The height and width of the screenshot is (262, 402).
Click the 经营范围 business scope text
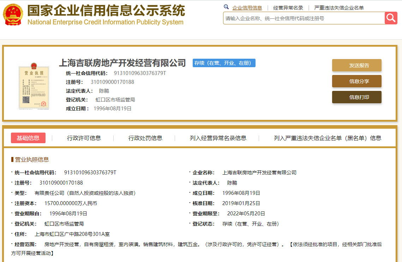pyautogui.click(x=196, y=249)
